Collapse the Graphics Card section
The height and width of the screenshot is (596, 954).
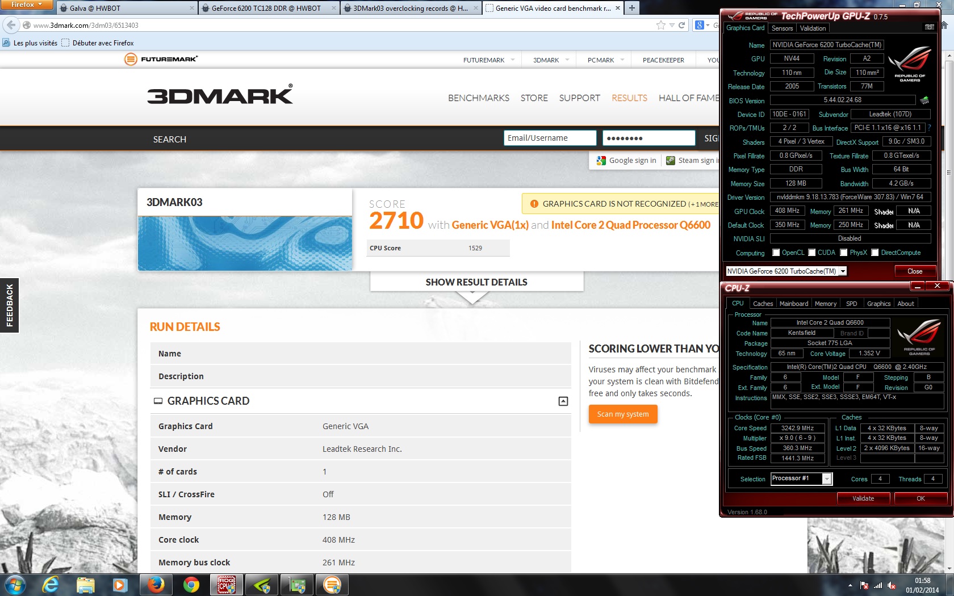pos(563,401)
